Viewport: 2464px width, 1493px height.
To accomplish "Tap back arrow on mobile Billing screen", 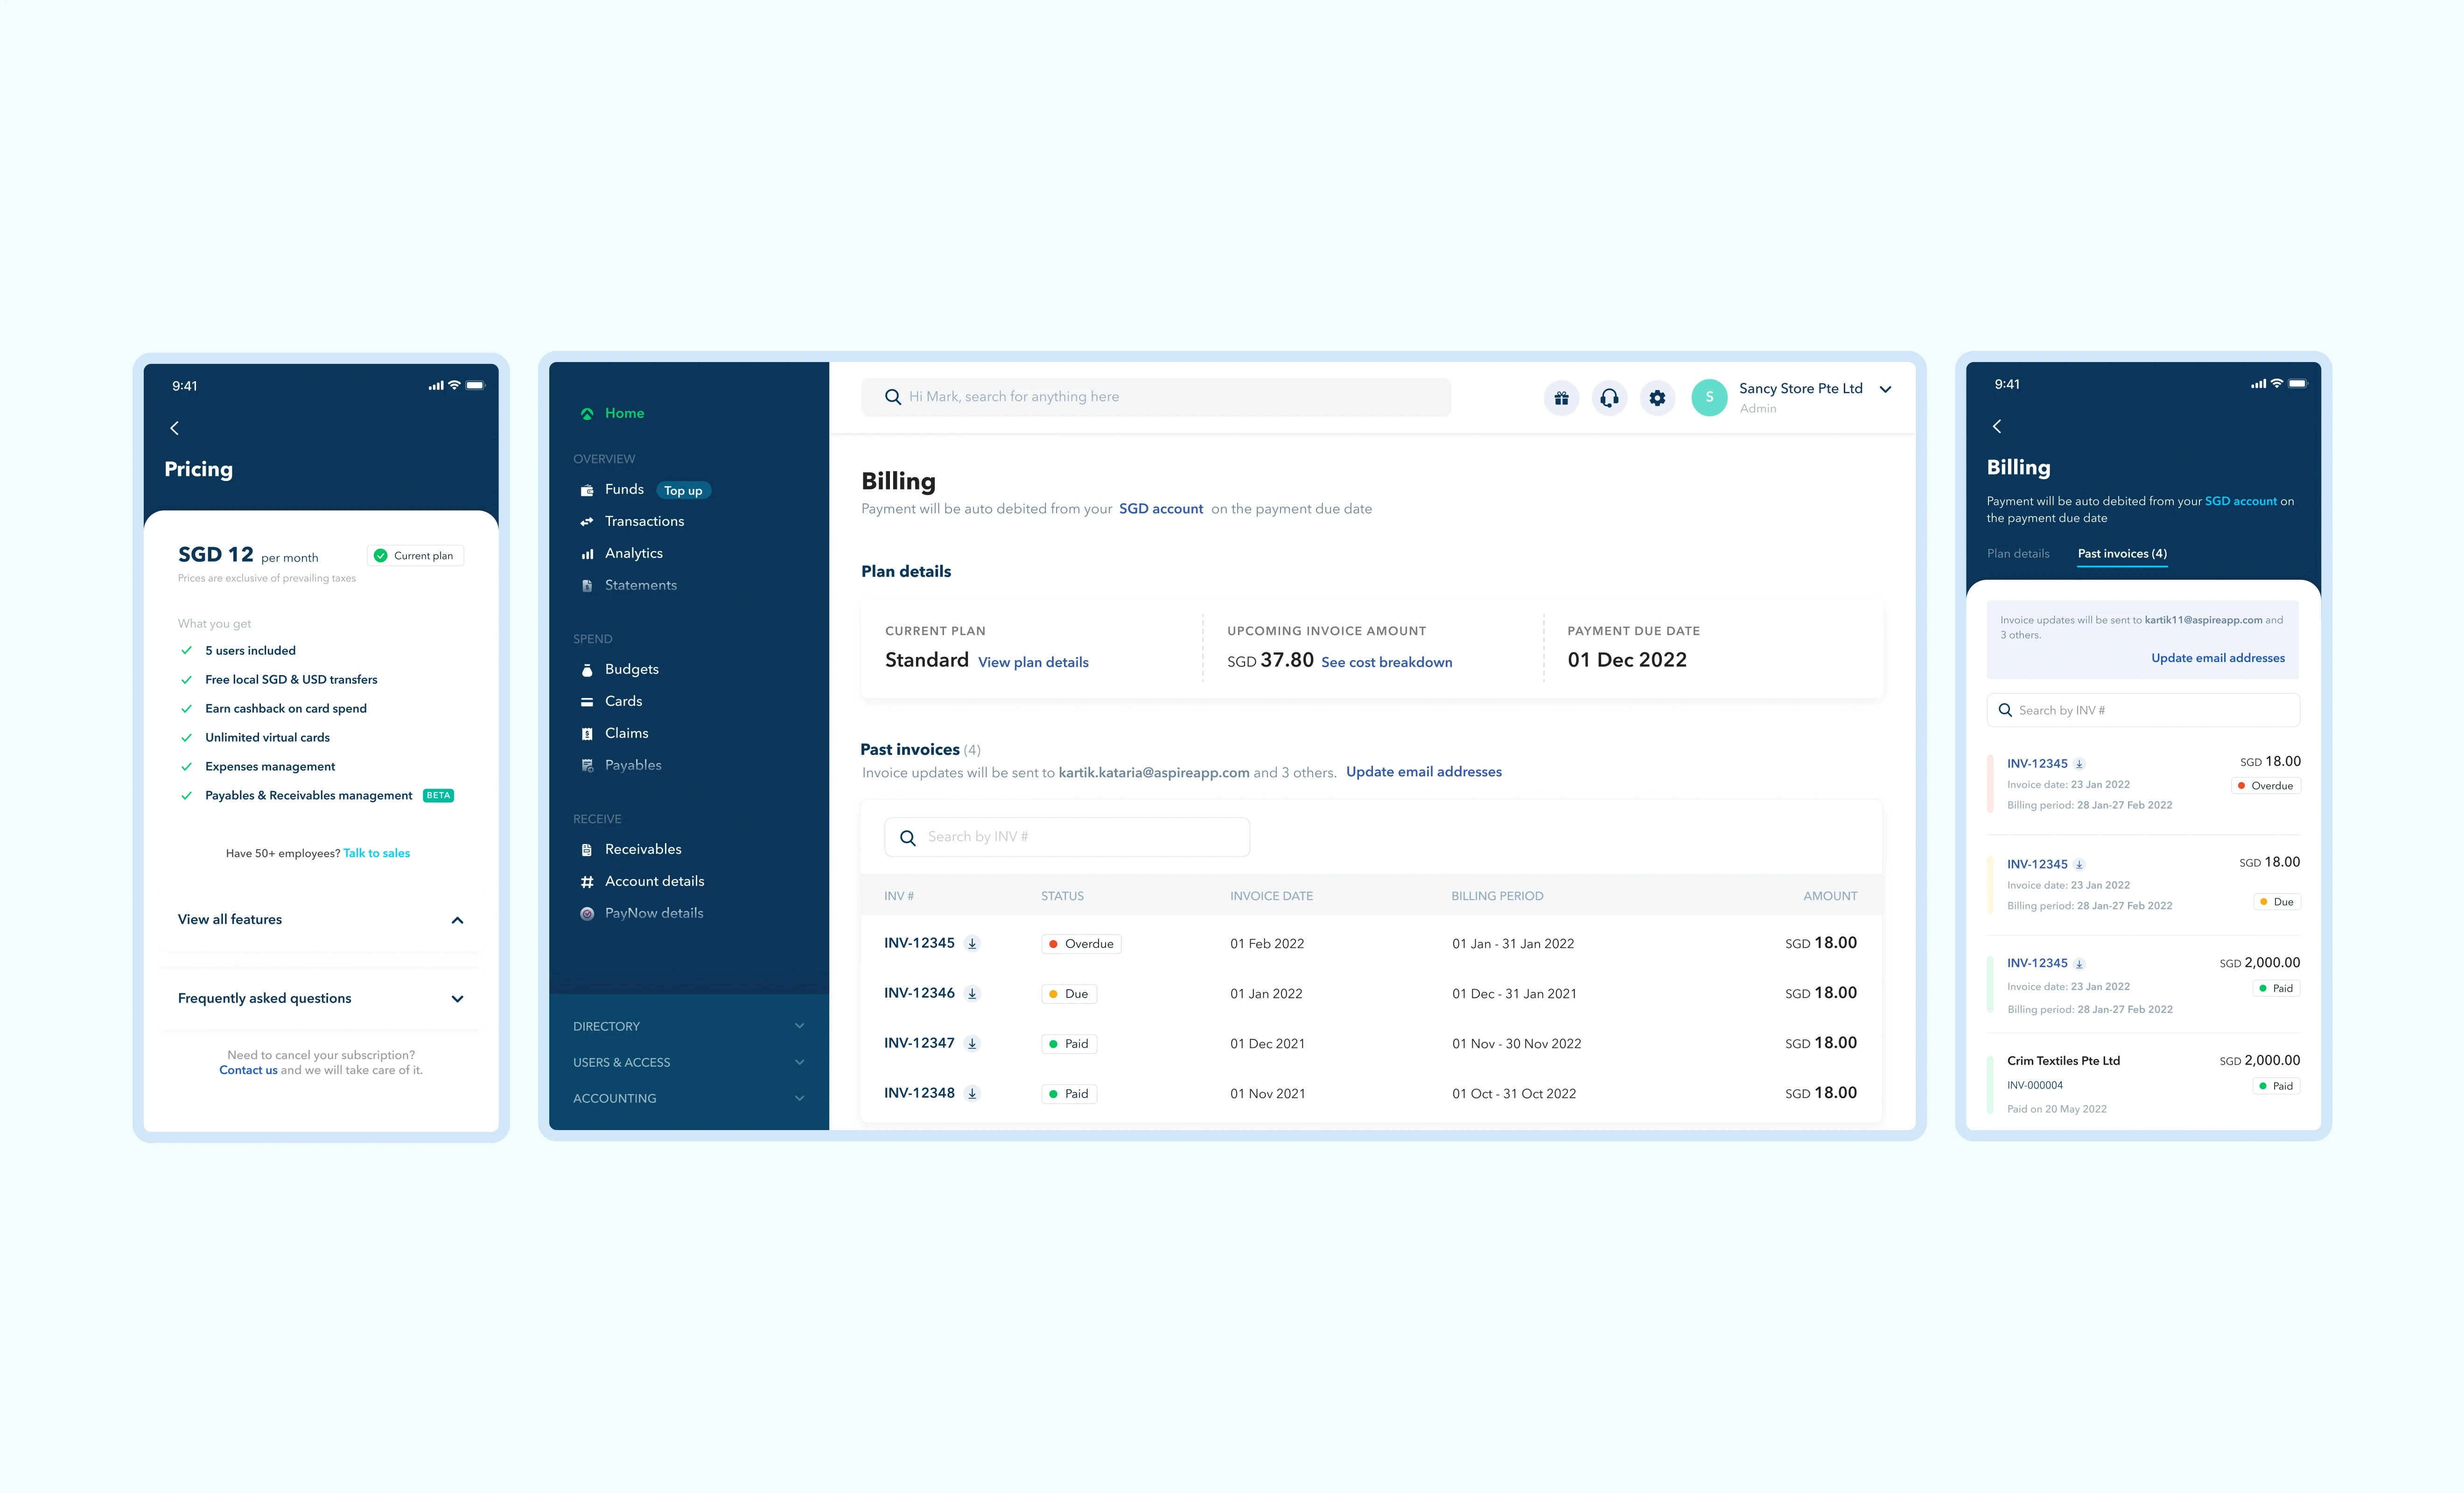I will click(1997, 427).
